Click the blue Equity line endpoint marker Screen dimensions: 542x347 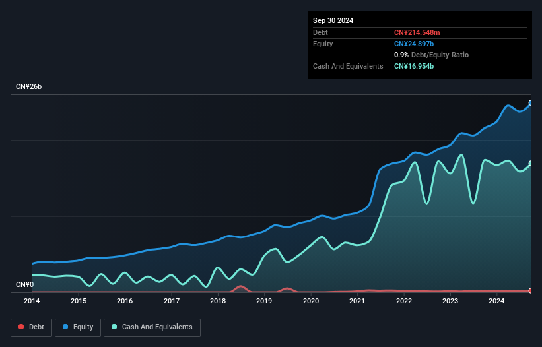tap(531, 103)
